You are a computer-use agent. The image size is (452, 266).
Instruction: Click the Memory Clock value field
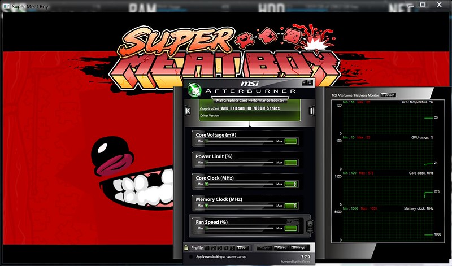pyautogui.click(x=290, y=206)
